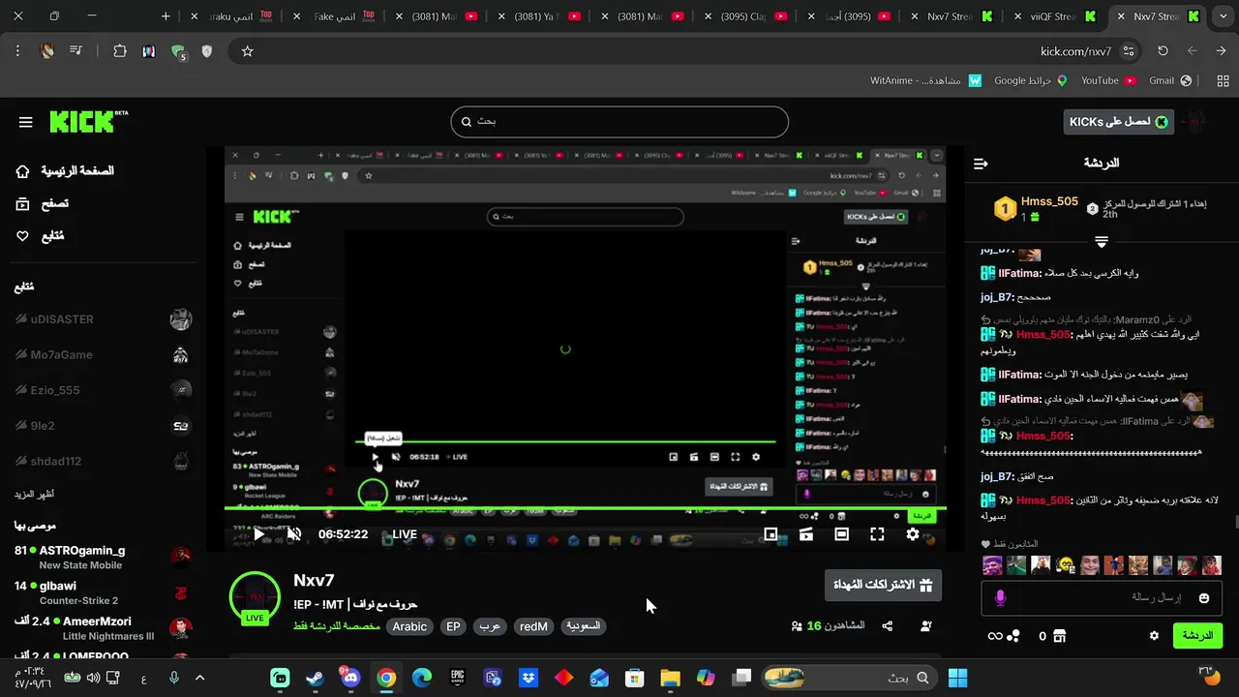Click the purple microphone icon in chat input
1239x697 pixels.
[1000, 598]
